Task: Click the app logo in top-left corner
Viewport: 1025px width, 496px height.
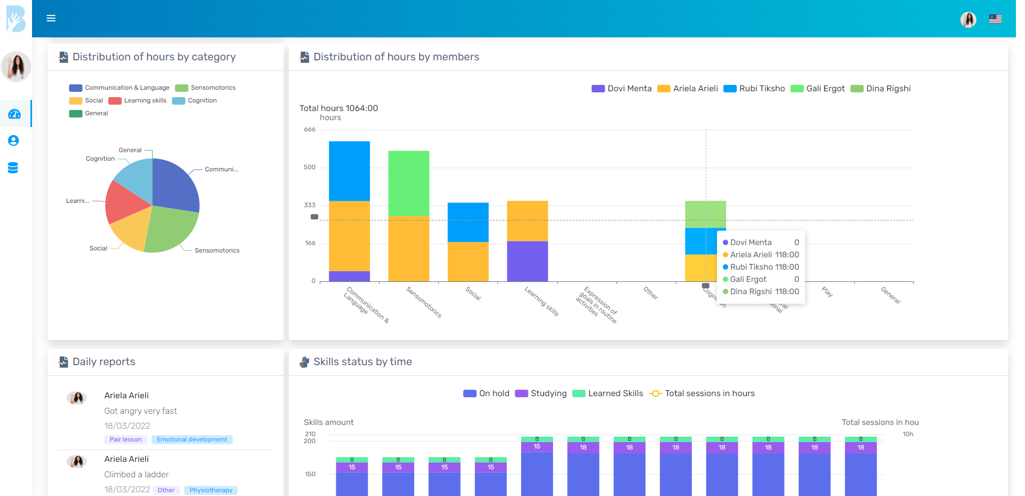Action: coord(15,19)
